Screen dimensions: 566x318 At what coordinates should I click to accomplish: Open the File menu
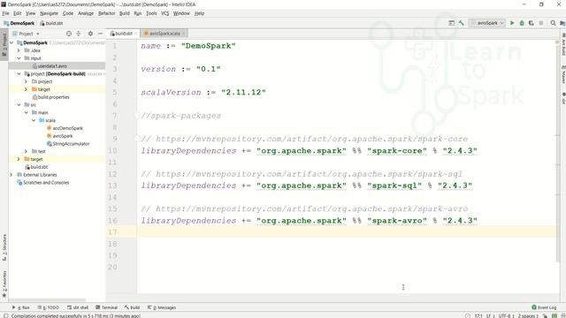tap(5, 13)
